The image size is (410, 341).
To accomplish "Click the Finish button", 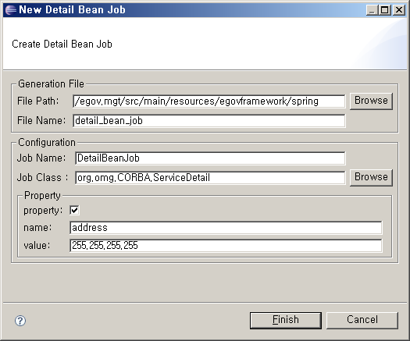I will click(286, 320).
